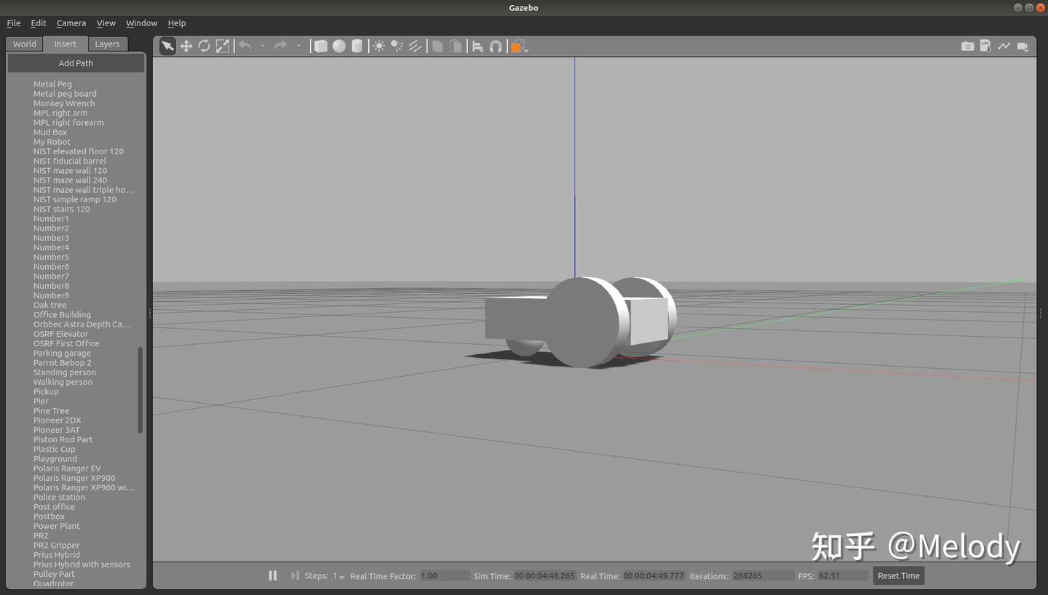Take a screenshot with camera icon
Image resolution: width=1048 pixels, height=595 pixels.
(967, 47)
